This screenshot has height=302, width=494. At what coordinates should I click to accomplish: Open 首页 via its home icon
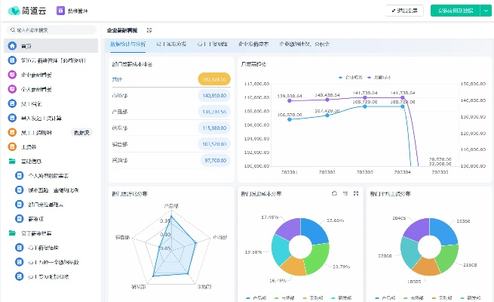point(12,46)
